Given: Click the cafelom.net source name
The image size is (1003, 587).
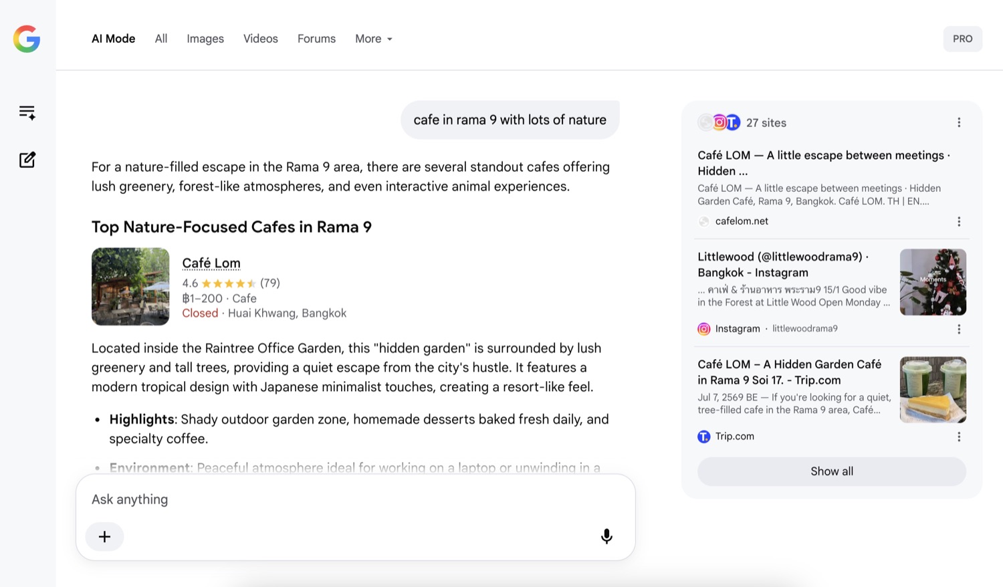Looking at the screenshot, I should point(742,221).
